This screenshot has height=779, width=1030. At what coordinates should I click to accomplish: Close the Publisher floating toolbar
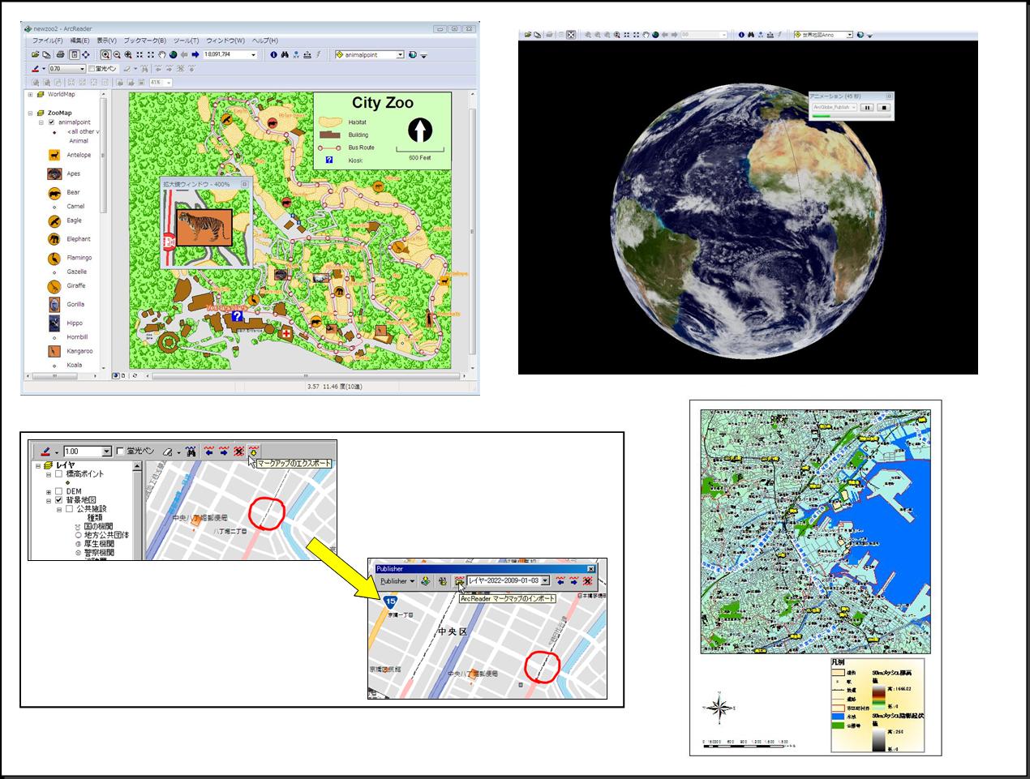click(x=591, y=569)
